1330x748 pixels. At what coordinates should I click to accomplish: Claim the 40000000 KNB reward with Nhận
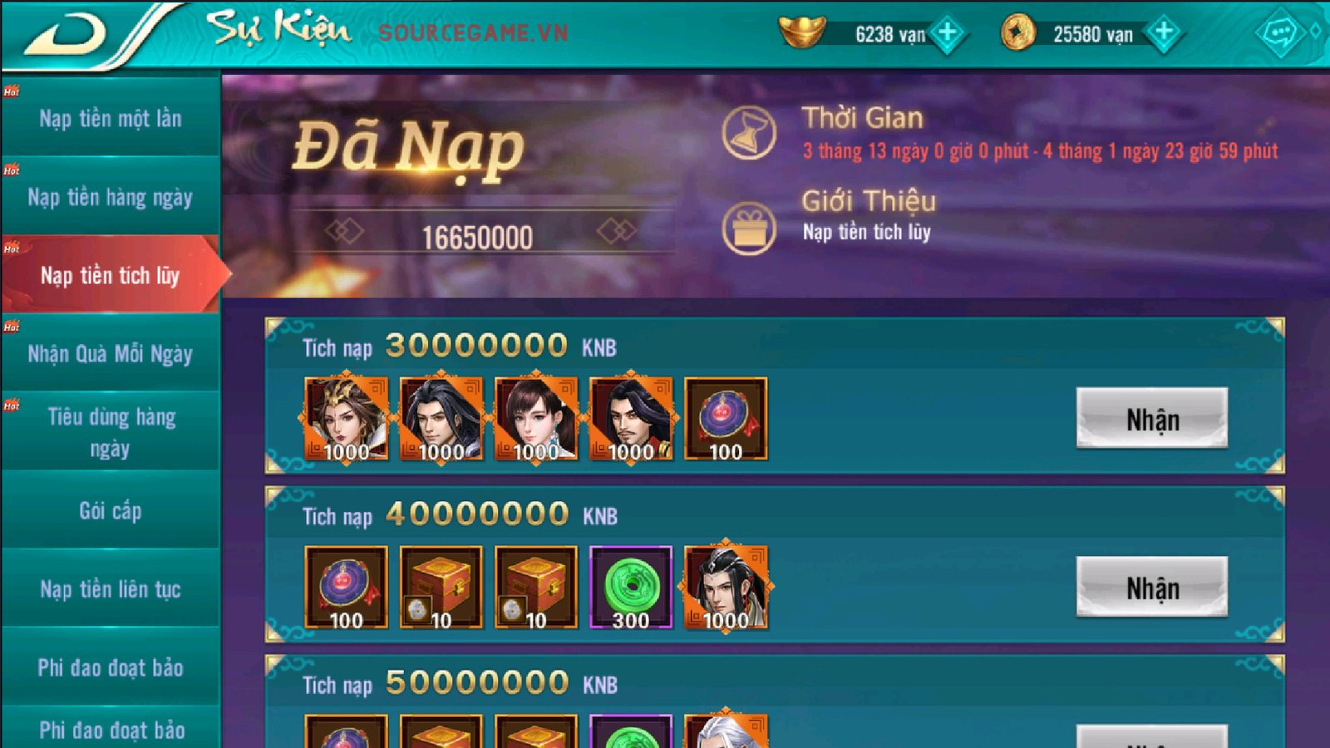pos(1152,587)
